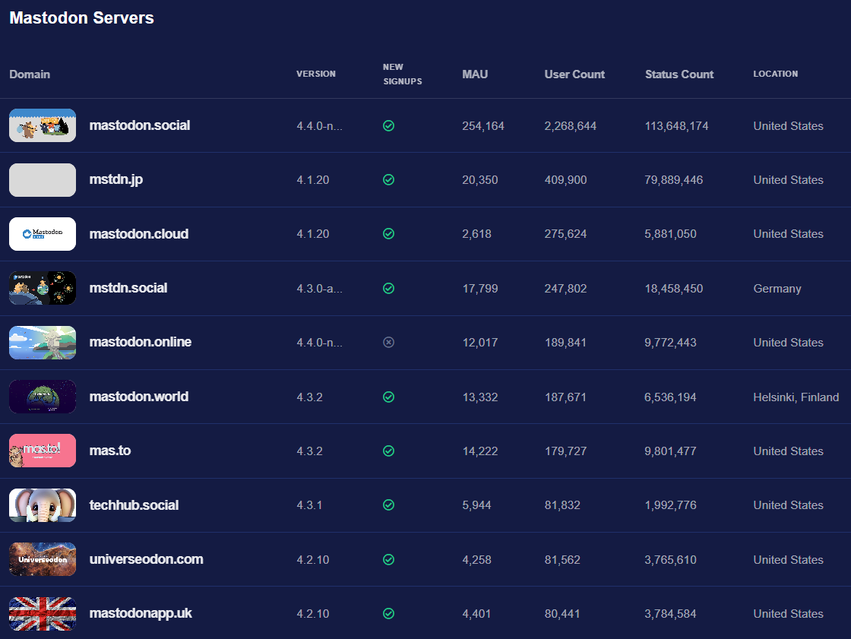
Task: Click the universeodon.com nebula thumbnail
Action: [43, 559]
